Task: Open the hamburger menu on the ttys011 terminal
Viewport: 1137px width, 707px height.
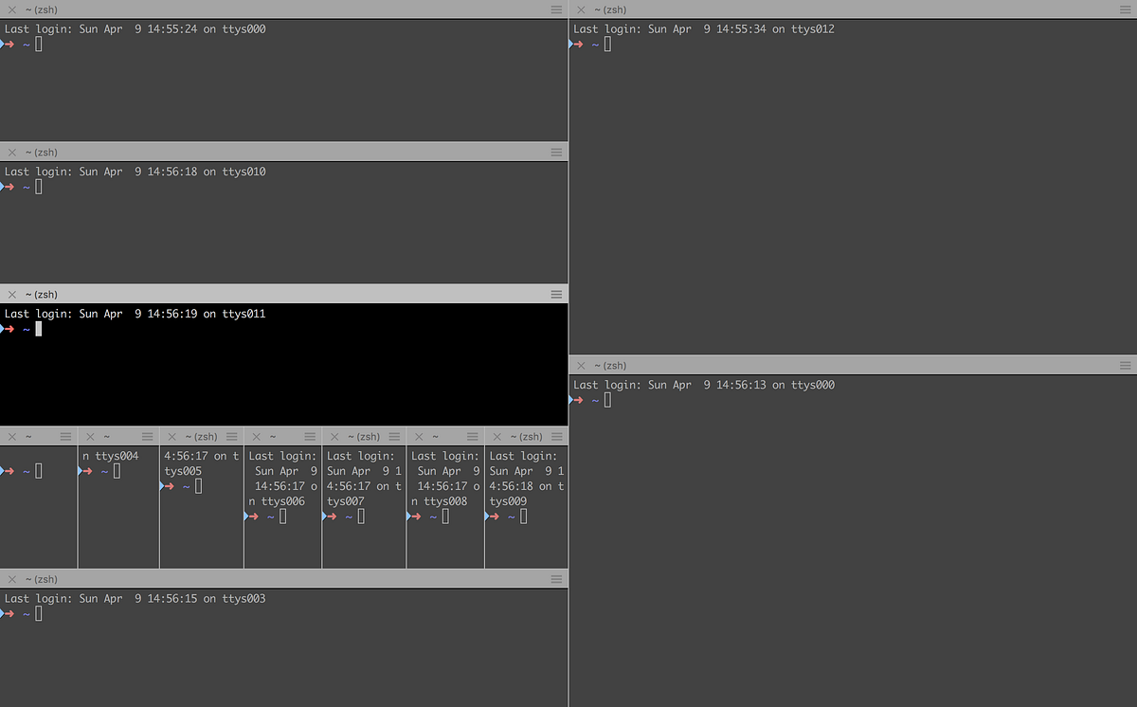Action: 555,294
